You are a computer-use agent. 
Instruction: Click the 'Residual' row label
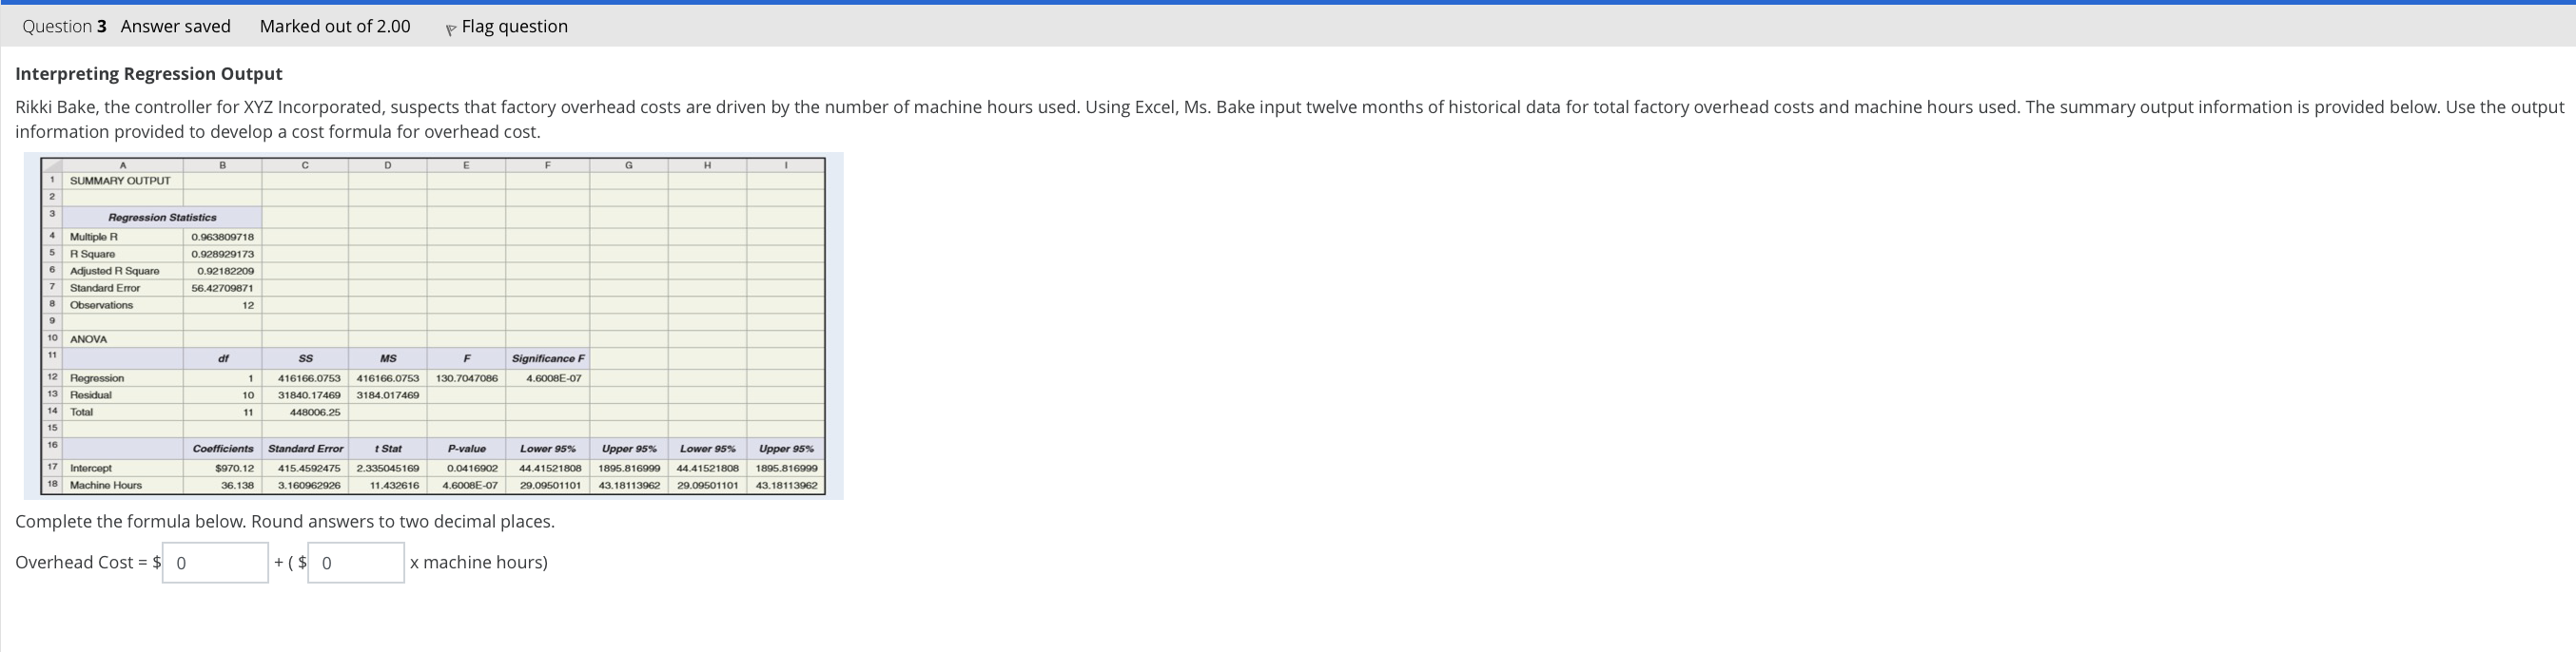(91, 395)
